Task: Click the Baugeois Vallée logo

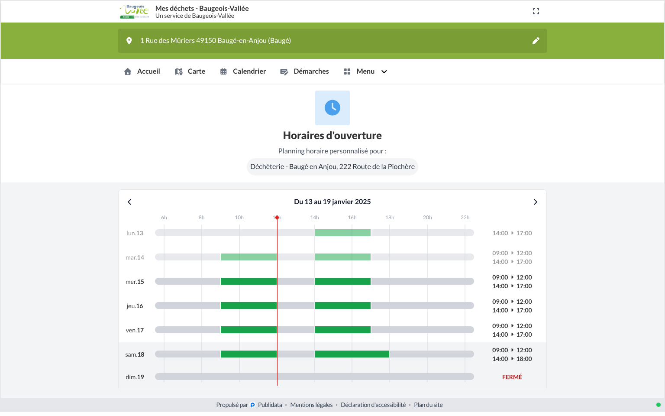Action: coord(134,12)
